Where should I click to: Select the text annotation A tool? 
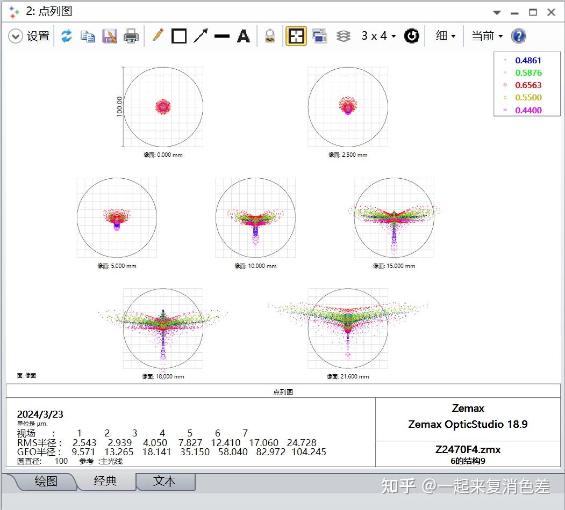click(x=244, y=36)
